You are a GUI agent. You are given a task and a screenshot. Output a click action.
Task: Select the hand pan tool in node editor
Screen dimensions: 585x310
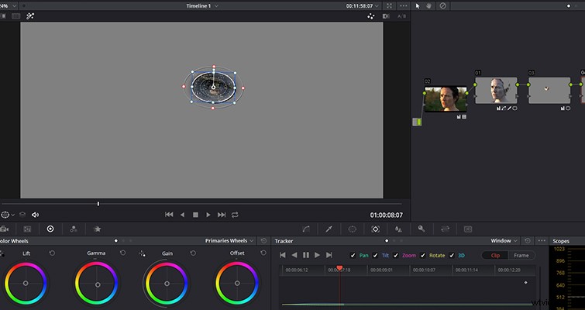[x=429, y=6]
